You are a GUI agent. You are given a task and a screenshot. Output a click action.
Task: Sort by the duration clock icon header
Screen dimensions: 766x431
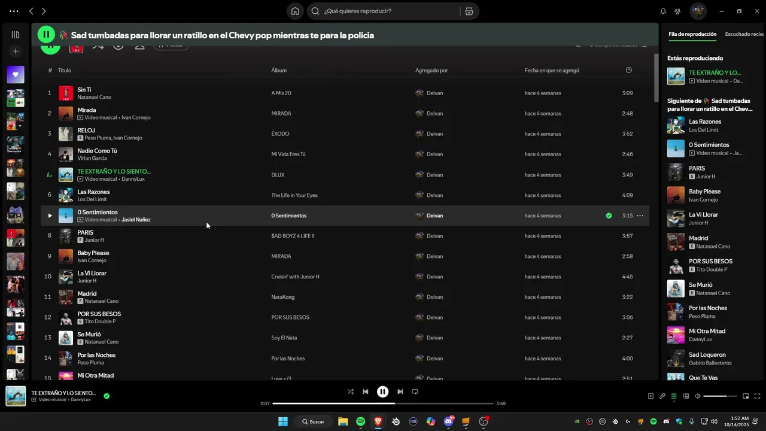[x=628, y=70]
